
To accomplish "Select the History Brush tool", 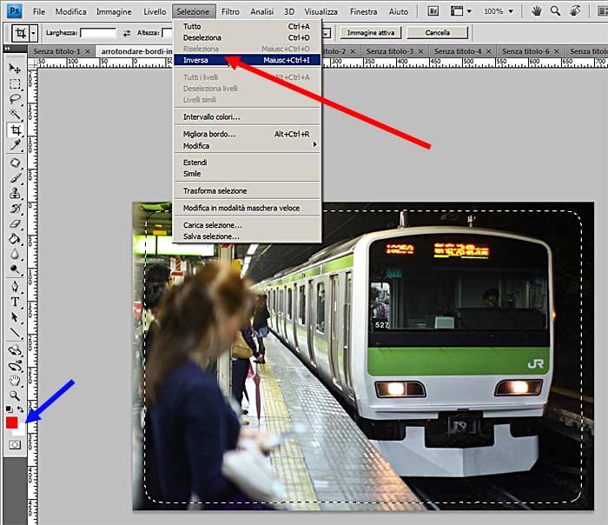I will pyautogui.click(x=15, y=209).
